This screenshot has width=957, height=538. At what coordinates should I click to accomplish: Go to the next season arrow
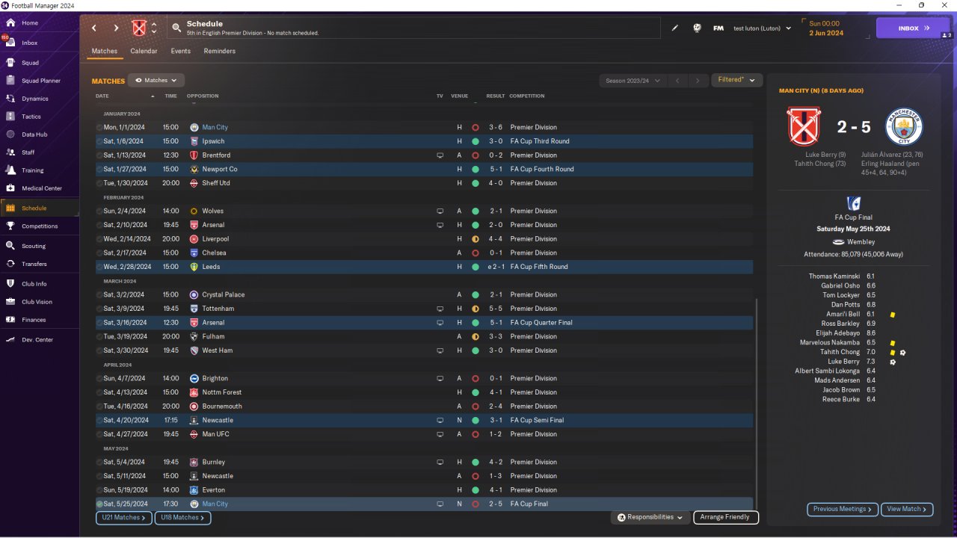(697, 81)
